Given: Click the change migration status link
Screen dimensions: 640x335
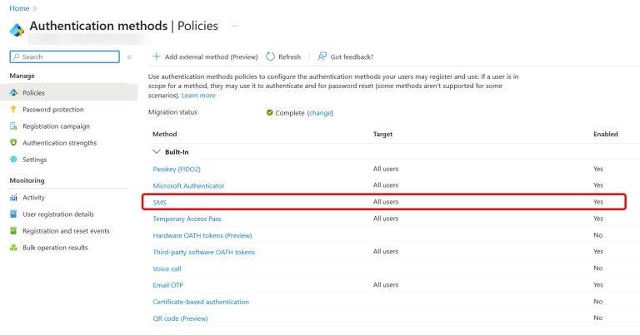Looking at the screenshot, I should (320, 113).
